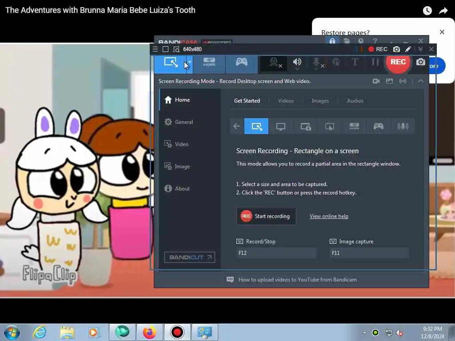The height and width of the screenshot is (341, 455).
Task: Click the lock icon in Bandicam title bar
Action: tap(332, 41)
